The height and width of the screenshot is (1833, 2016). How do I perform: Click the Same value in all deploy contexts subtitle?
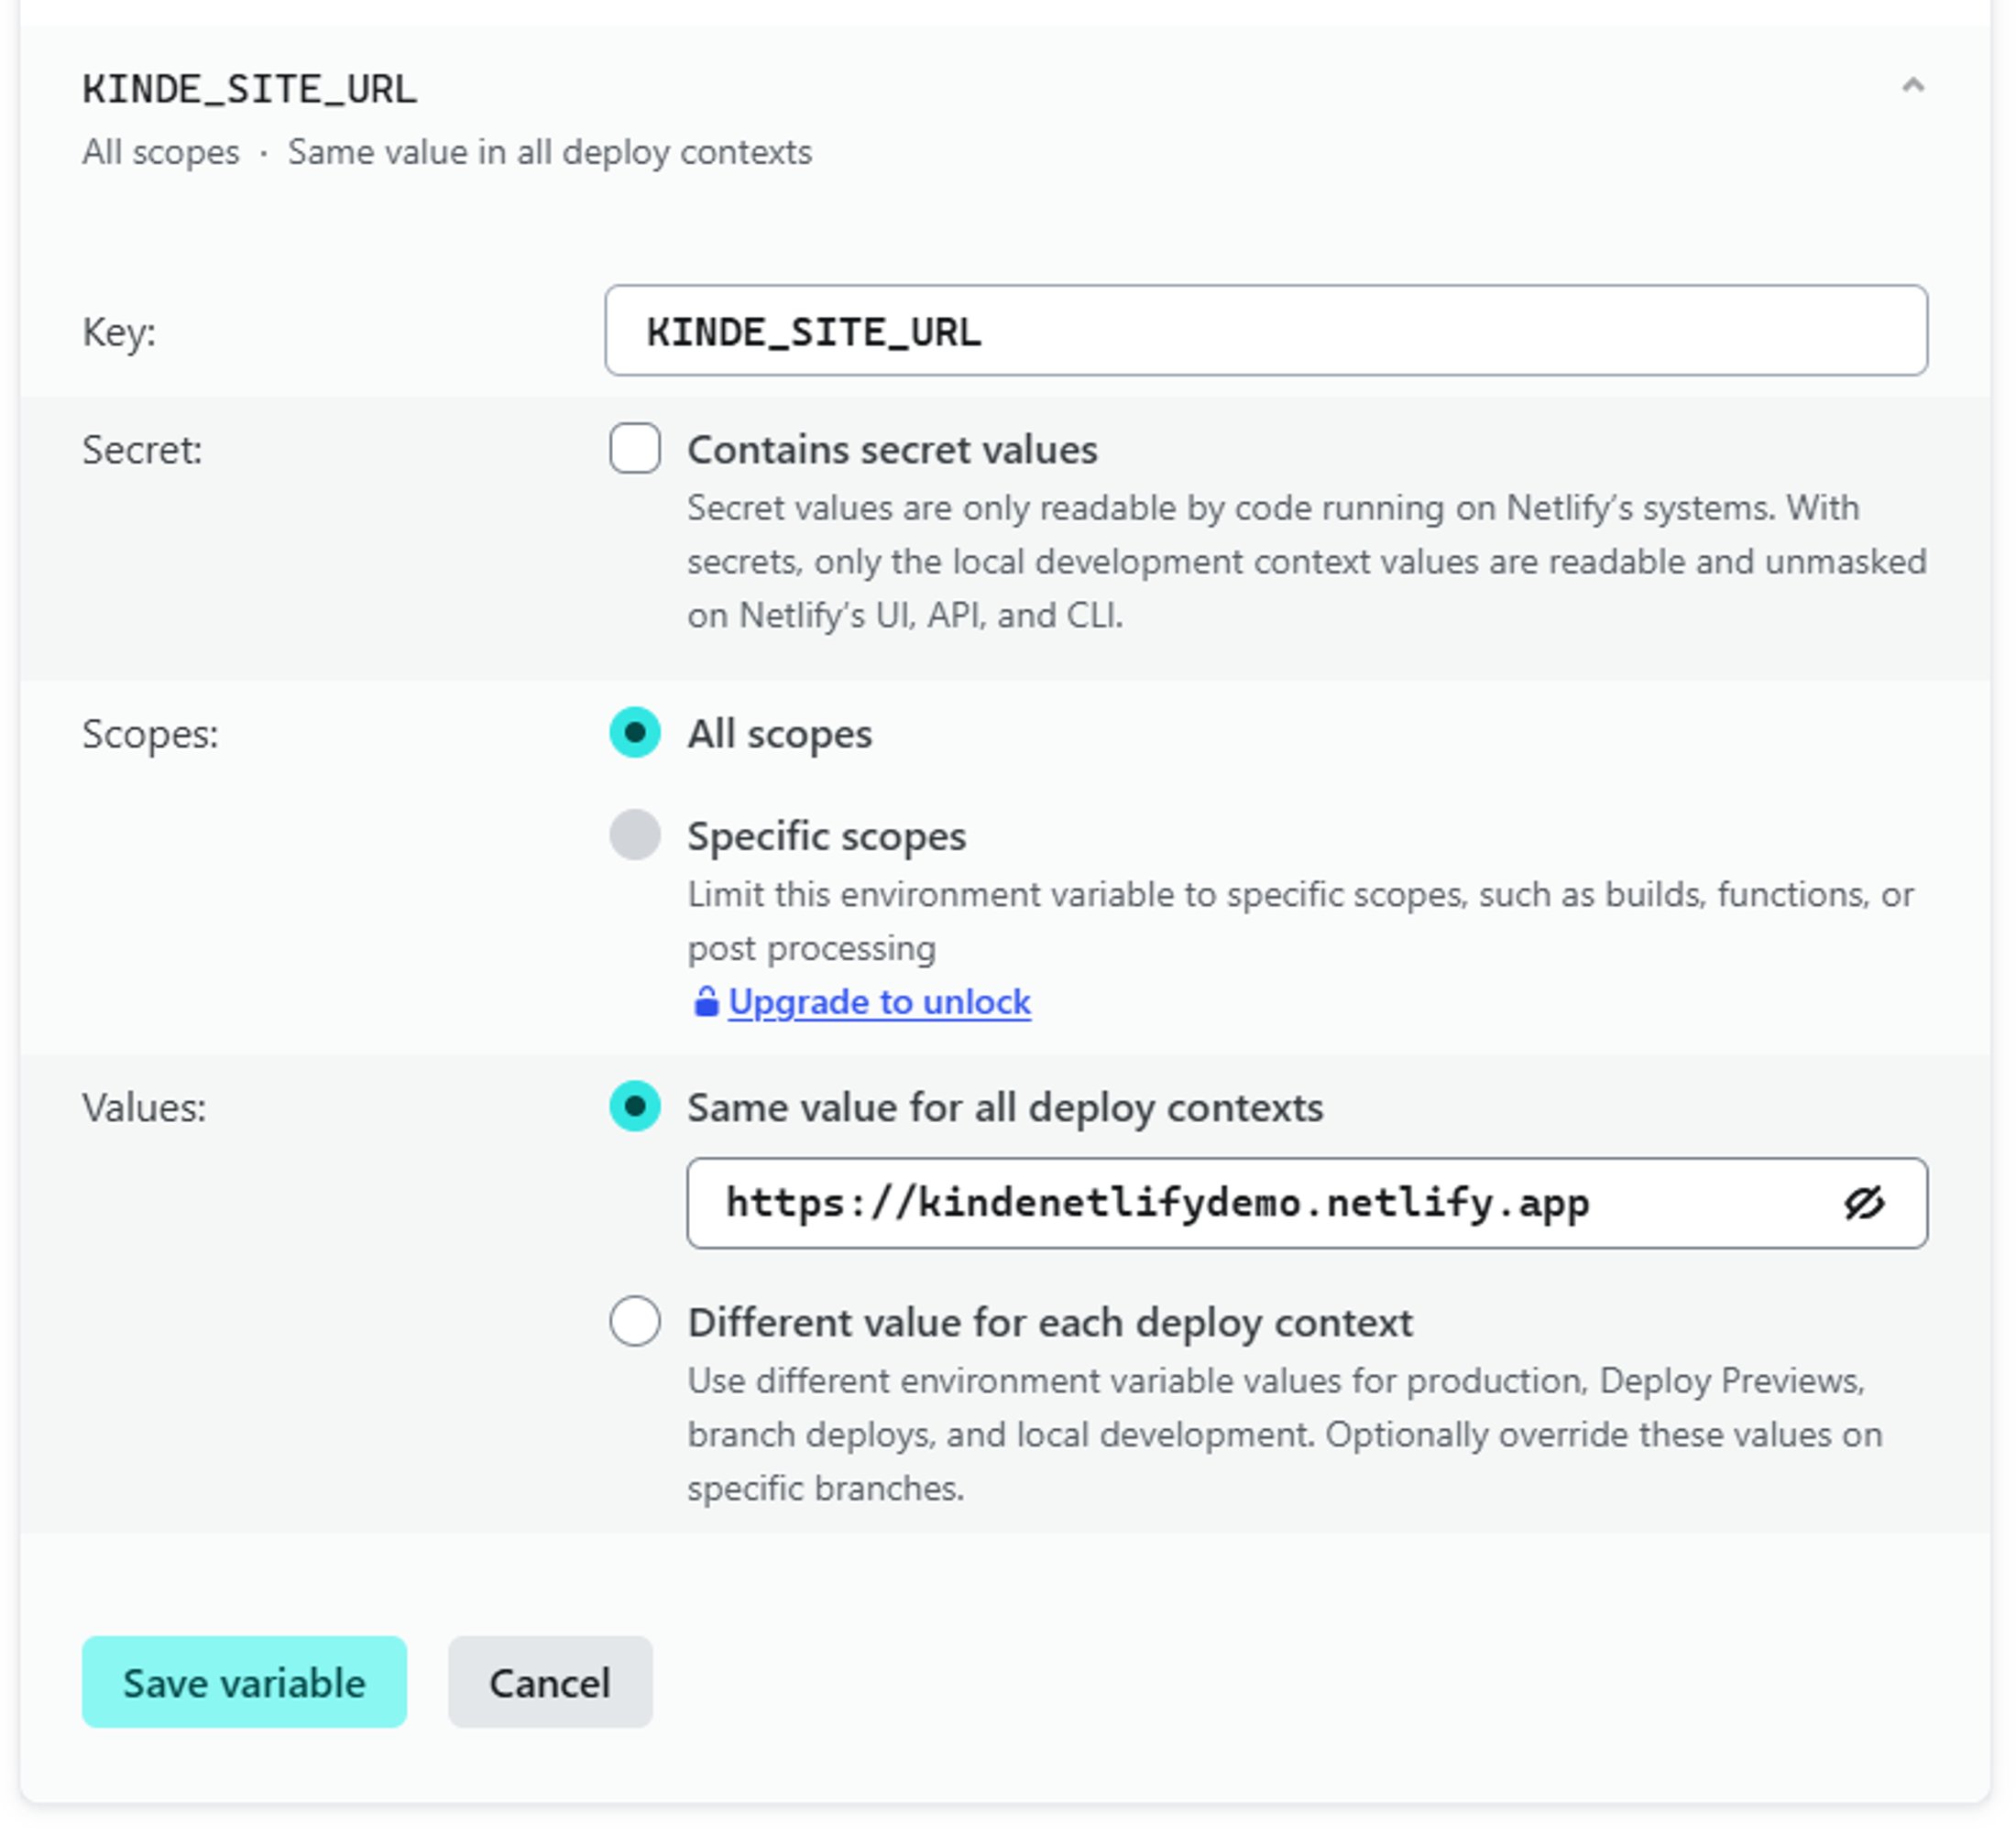[549, 152]
